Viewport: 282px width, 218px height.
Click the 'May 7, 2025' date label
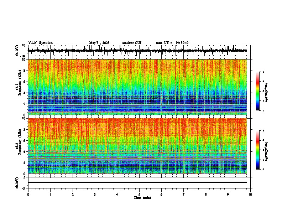[99, 43]
